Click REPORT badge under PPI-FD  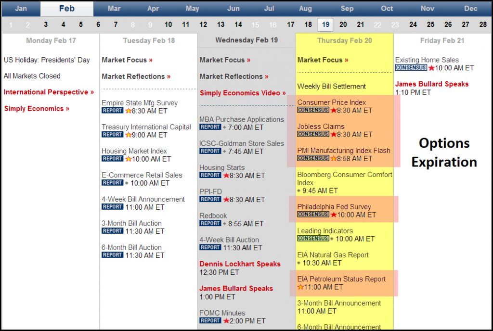click(210, 199)
